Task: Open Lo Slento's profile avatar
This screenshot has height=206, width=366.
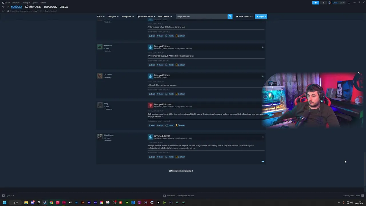Action: (x=100, y=76)
